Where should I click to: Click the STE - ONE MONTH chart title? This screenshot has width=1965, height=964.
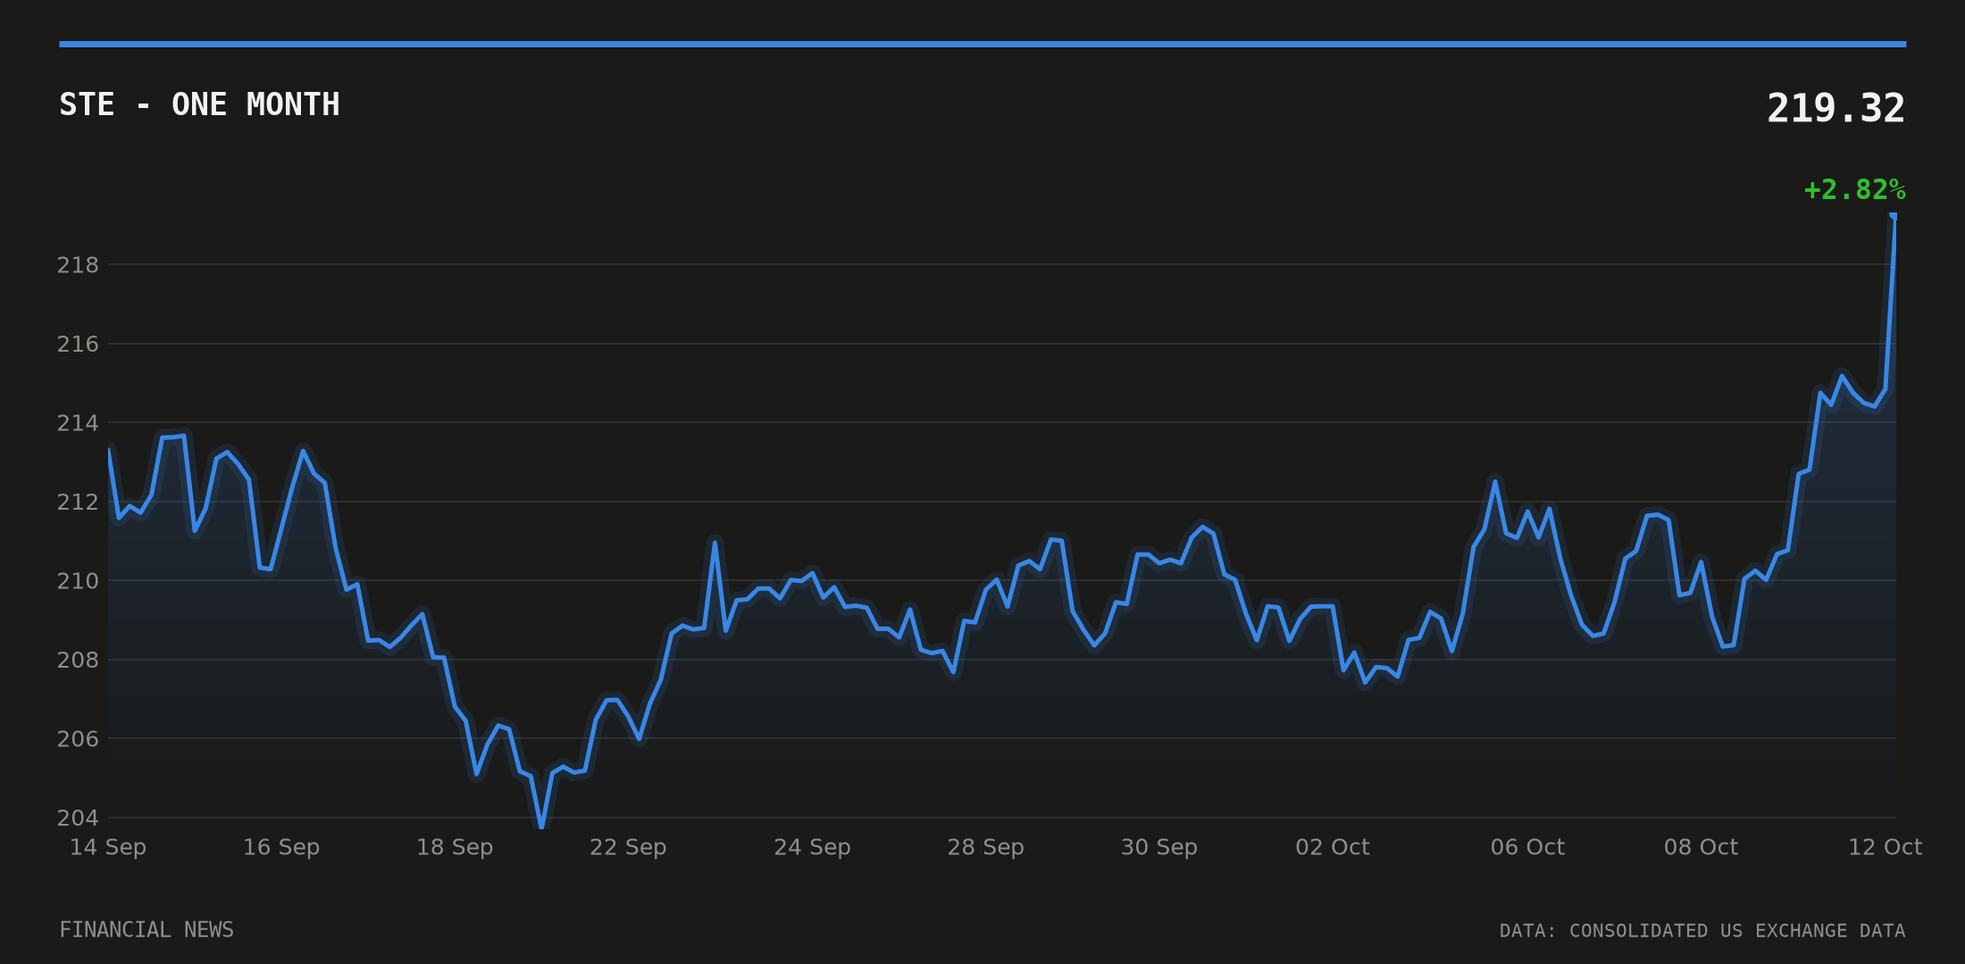[199, 105]
